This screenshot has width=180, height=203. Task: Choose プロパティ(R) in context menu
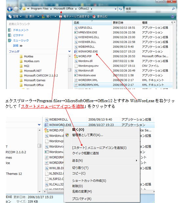(x=82, y=199)
